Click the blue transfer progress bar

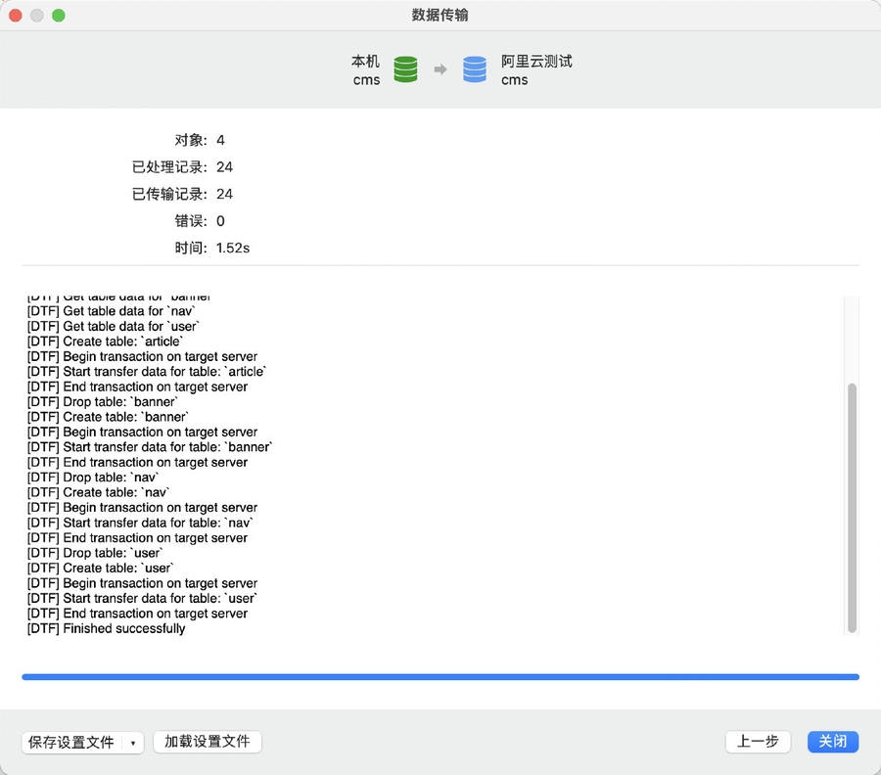[x=440, y=676]
